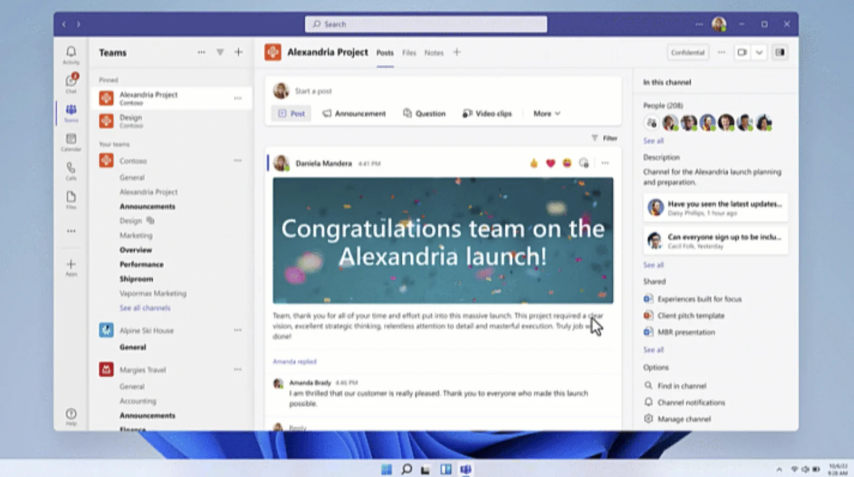Open Margies Travel Accounting channel

tap(138, 401)
